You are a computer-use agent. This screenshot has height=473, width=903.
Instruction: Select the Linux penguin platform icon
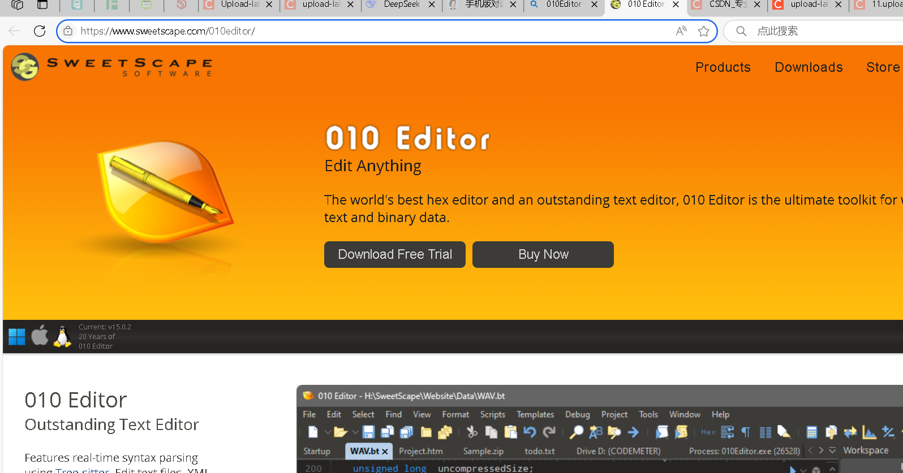[62, 336]
